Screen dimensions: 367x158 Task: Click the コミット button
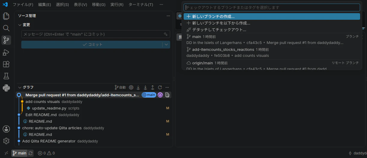[x=92, y=45]
